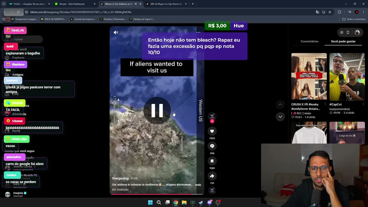The height and width of the screenshot is (207, 368).
Task: Open the Chrome media controls icon
Action: tap(350, 12)
